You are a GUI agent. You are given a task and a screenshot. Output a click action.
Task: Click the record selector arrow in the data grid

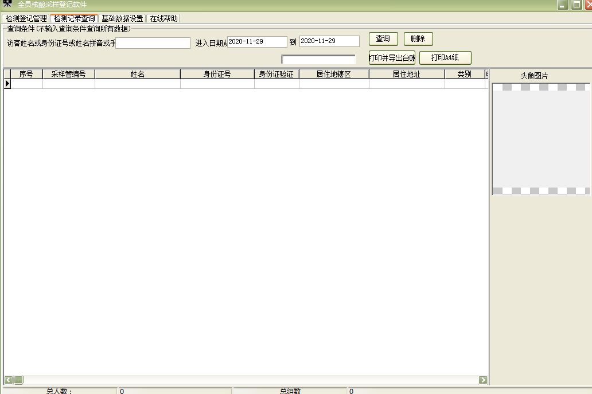point(7,83)
